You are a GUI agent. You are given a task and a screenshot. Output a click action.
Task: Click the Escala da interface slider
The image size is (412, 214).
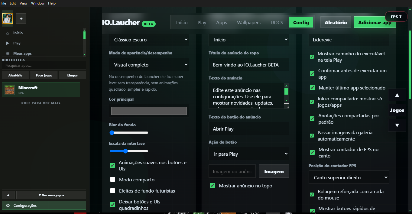(129, 151)
